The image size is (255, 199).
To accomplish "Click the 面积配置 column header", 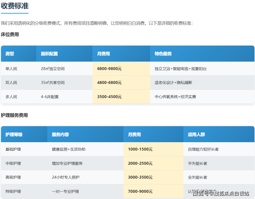I will pos(49,54).
